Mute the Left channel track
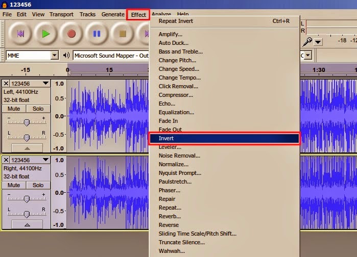This screenshot has height=257, width=357. click(14, 109)
